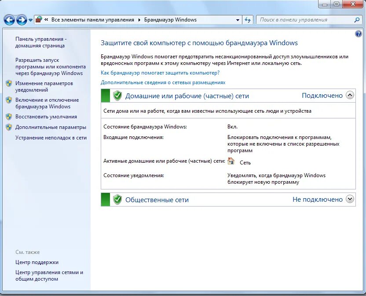Open the recent pages dropdown arrow

[31, 20]
